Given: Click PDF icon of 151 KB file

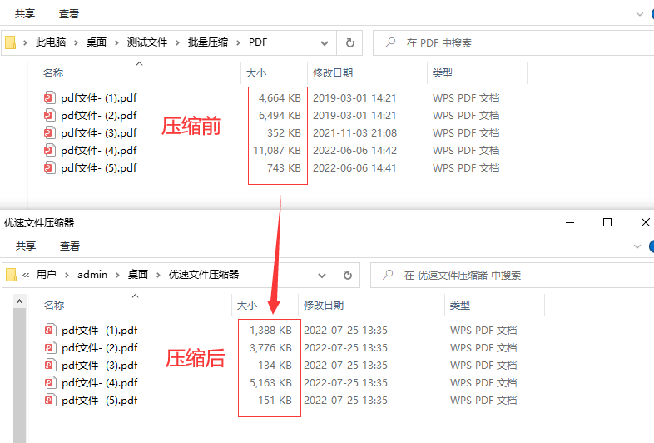Looking at the screenshot, I should pos(51,401).
